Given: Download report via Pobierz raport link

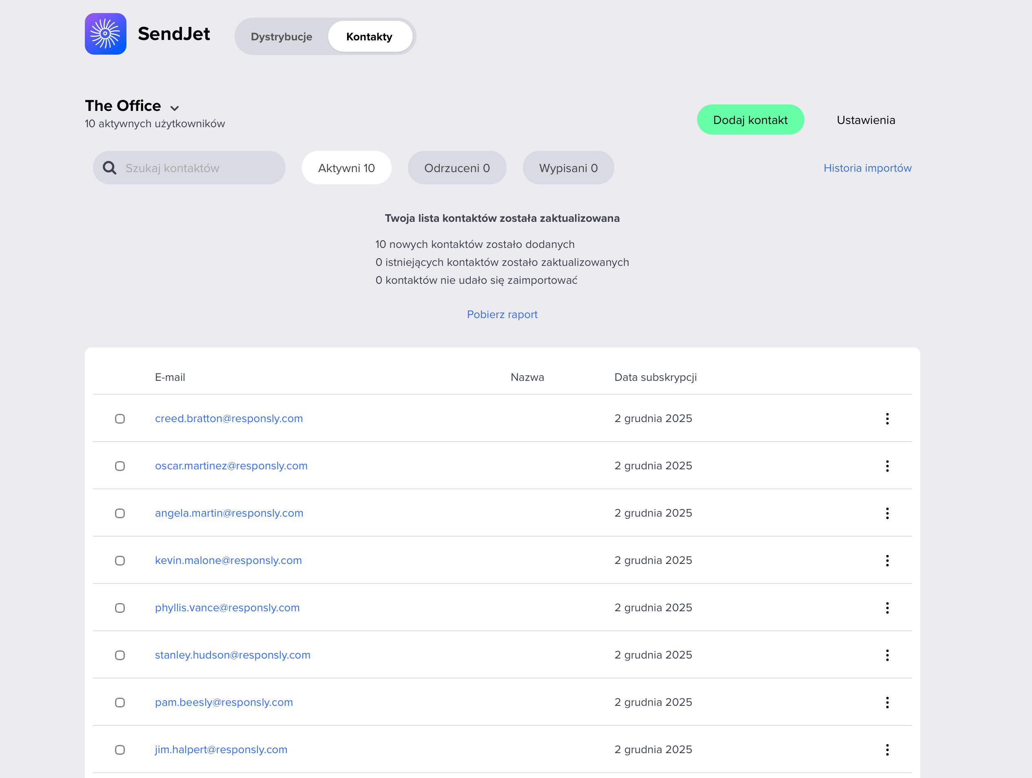Looking at the screenshot, I should pyautogui.click(x=502, y=314).
